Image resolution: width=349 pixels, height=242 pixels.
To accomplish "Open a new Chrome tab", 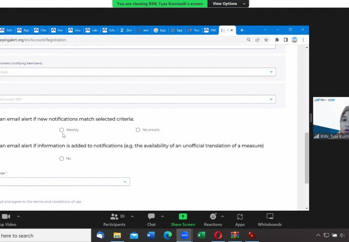I will point(242,30).
